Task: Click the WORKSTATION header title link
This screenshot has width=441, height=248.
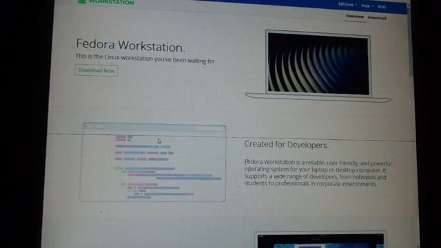Action: pos(112,2)
